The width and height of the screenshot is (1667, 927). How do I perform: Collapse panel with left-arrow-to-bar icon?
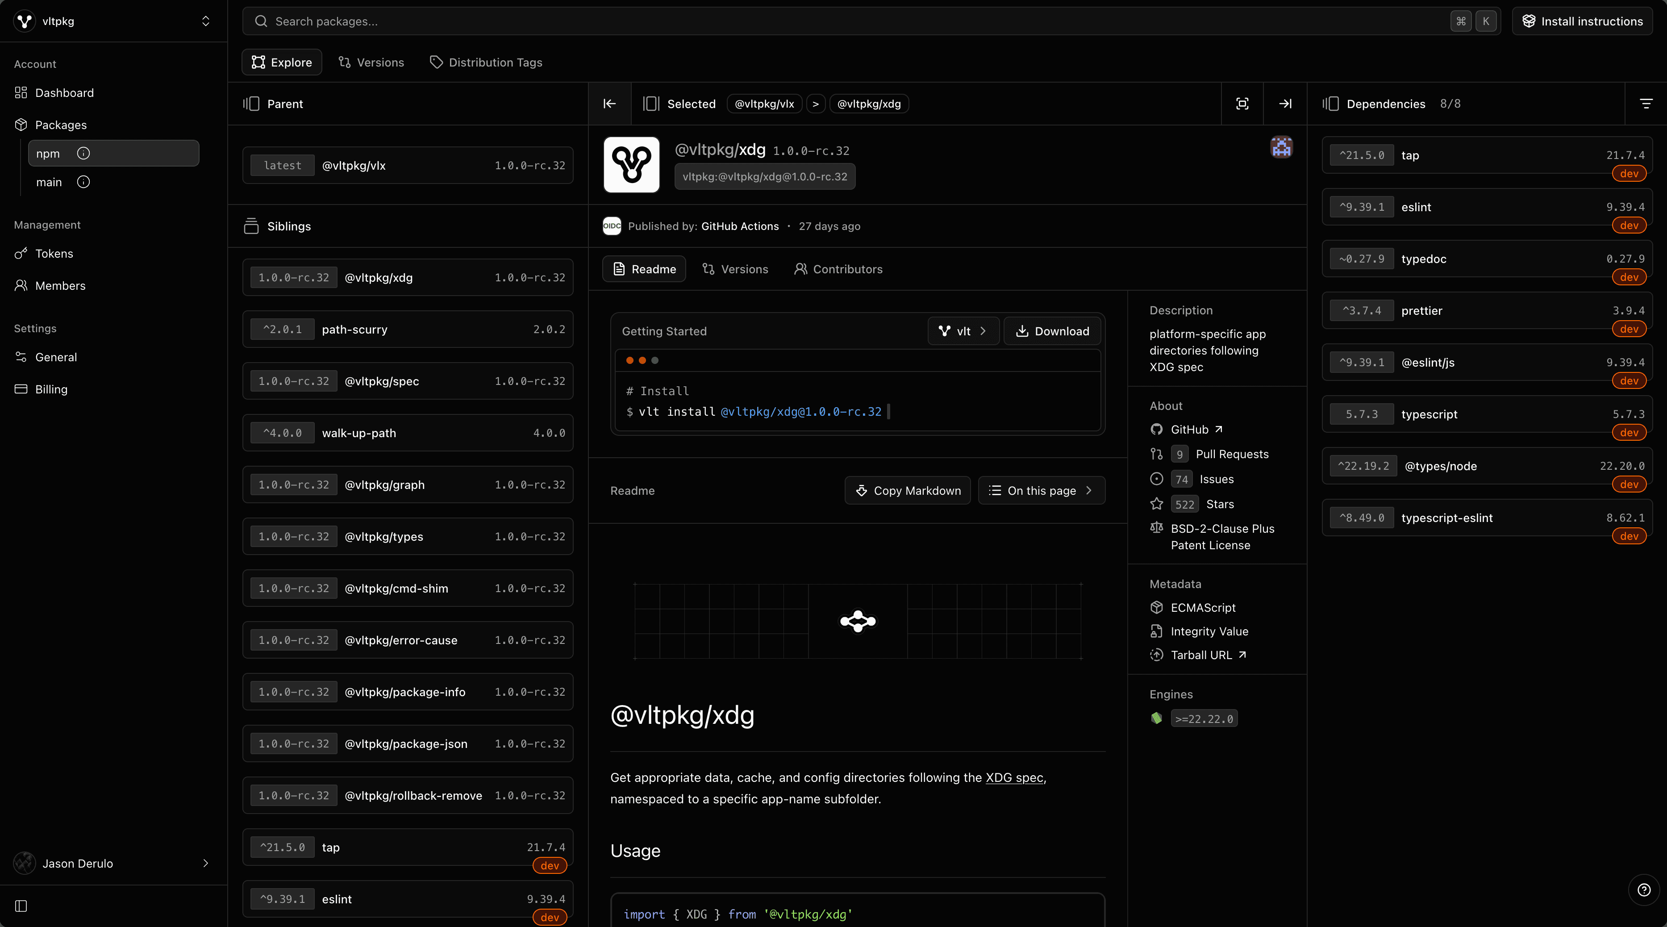coord(609,104)
